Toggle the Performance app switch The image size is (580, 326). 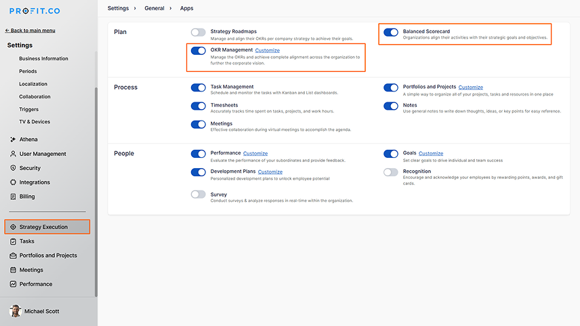[x=199, y=154]
